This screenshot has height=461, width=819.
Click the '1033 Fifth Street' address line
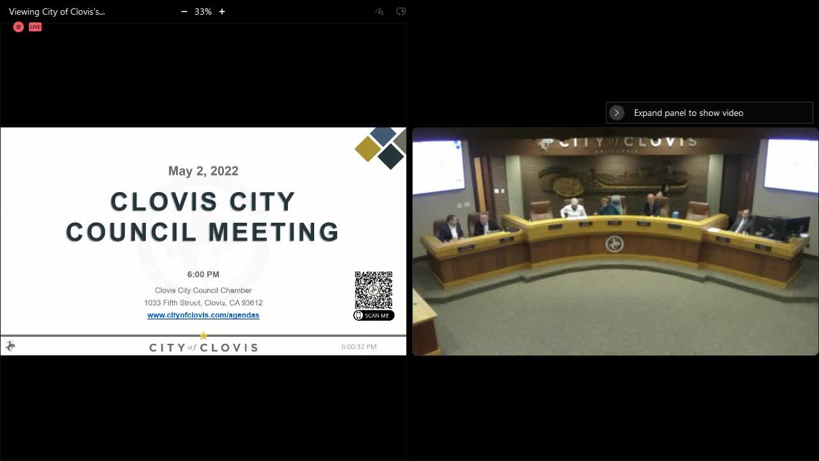[203, 303]
